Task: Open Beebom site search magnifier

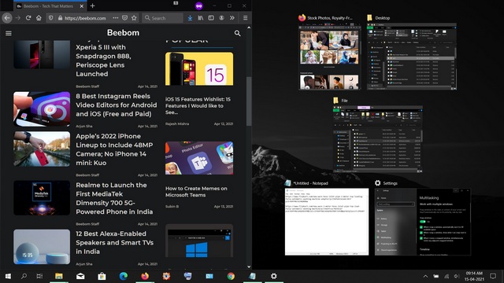Action: tap(237, 33)
